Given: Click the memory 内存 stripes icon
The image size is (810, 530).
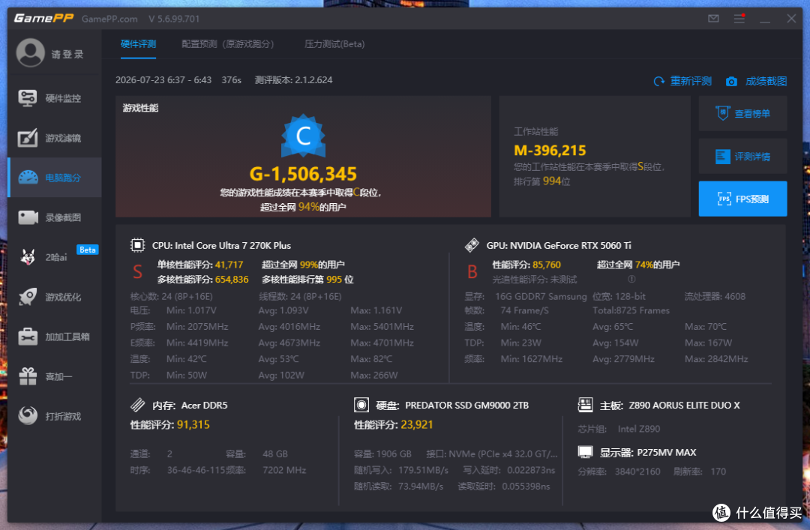Looking at the screenshot, I should tap(137, 405).
